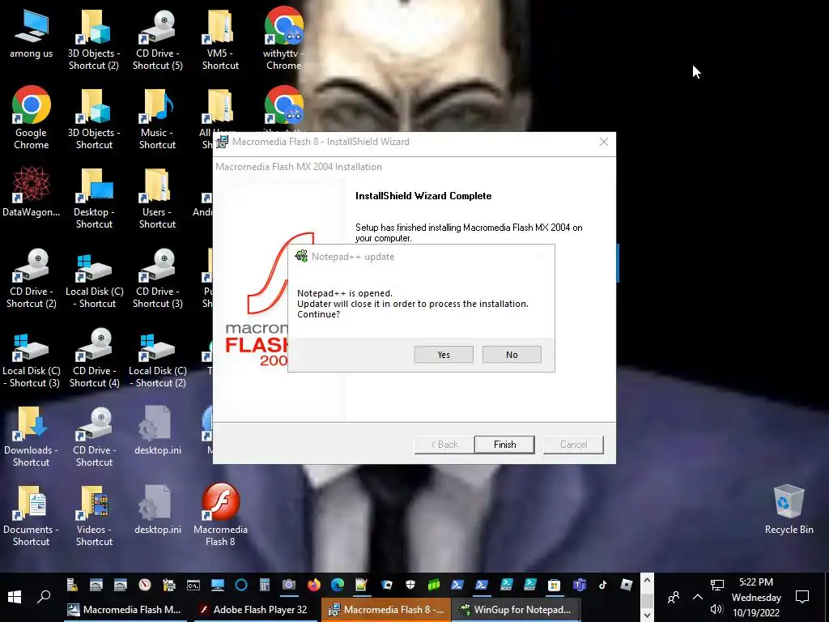Select DataWagon desktop icon
This screenshot has height=622, width=829.
tap(32, 193)
